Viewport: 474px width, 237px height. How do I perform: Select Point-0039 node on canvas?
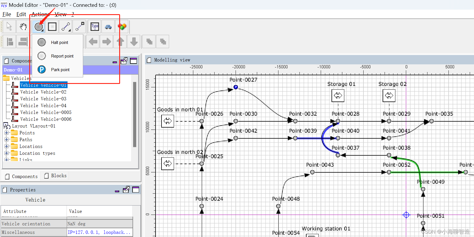295,138
